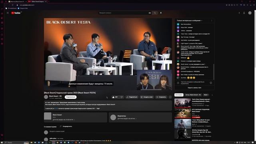Open the Black Desert - RU channel name
Screen dimensions: 256x144
[x=55, y=96]
